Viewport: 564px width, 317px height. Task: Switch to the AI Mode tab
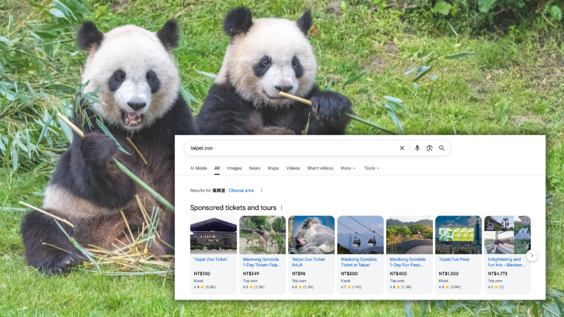[198, 168]
